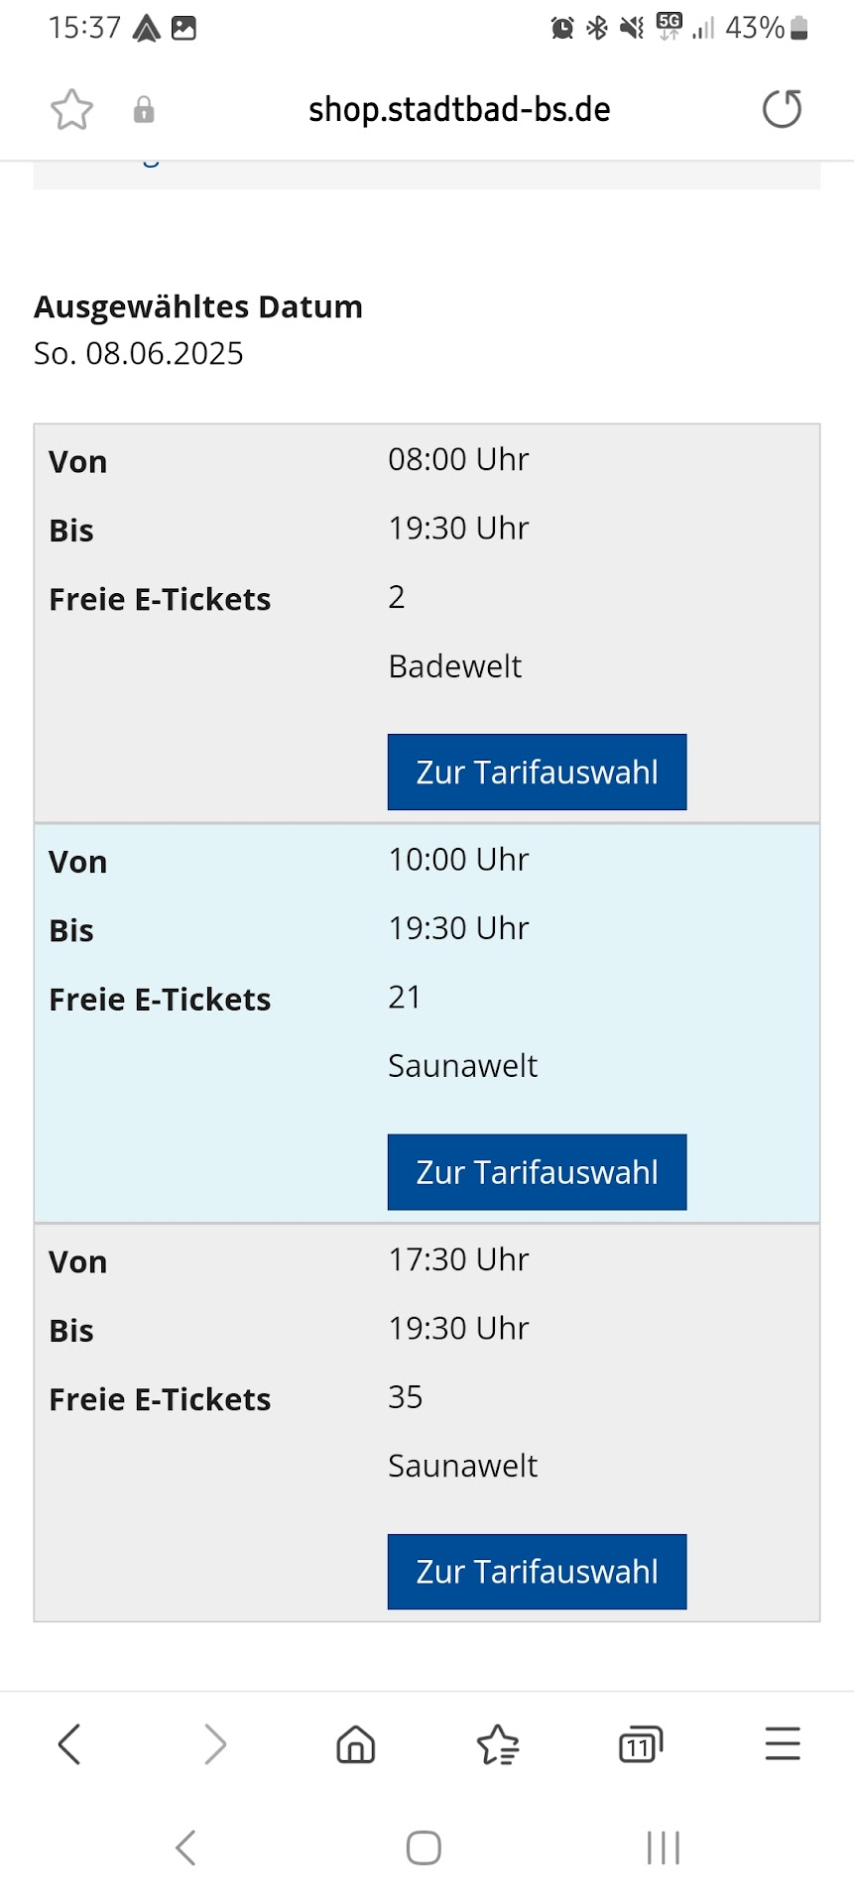Choose tariff for 08:00 Badewelt slot
The width and height of the screenshot is (854, 1904).
coord(537,772)
